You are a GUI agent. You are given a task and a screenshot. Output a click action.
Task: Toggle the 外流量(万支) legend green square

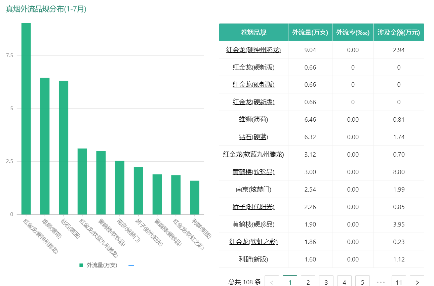tap(81, 265)
